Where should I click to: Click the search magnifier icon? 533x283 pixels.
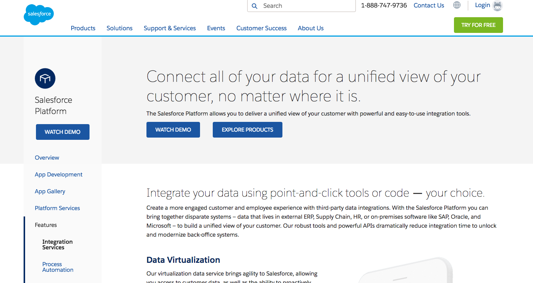tap(255, 6)
